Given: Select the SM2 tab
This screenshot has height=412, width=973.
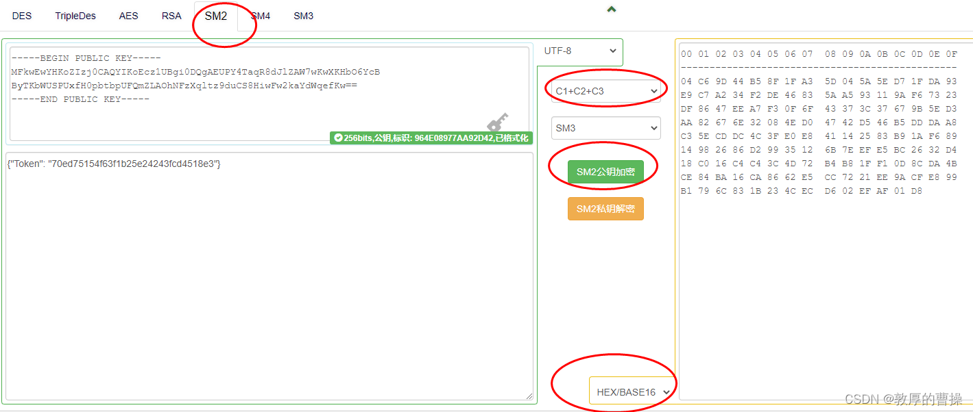Looking at the screenshot, I should coord(217,15).
